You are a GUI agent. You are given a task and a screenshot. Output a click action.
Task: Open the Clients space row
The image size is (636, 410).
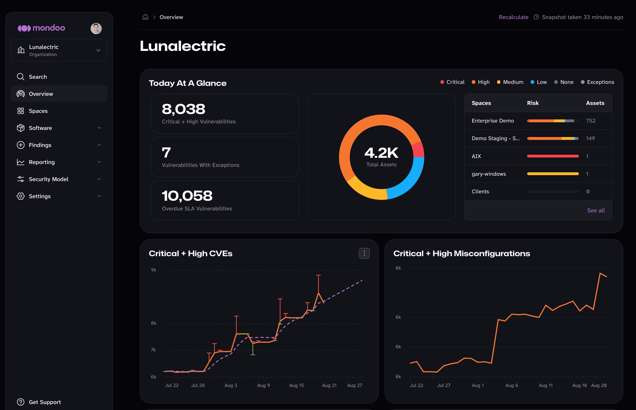(x=538, y=191)
